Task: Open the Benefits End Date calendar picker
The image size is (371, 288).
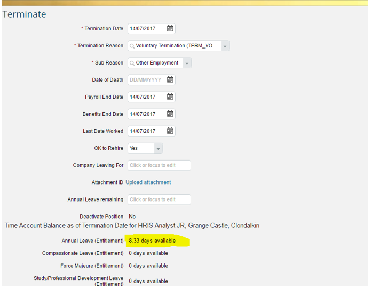Action: pos(170,114)
